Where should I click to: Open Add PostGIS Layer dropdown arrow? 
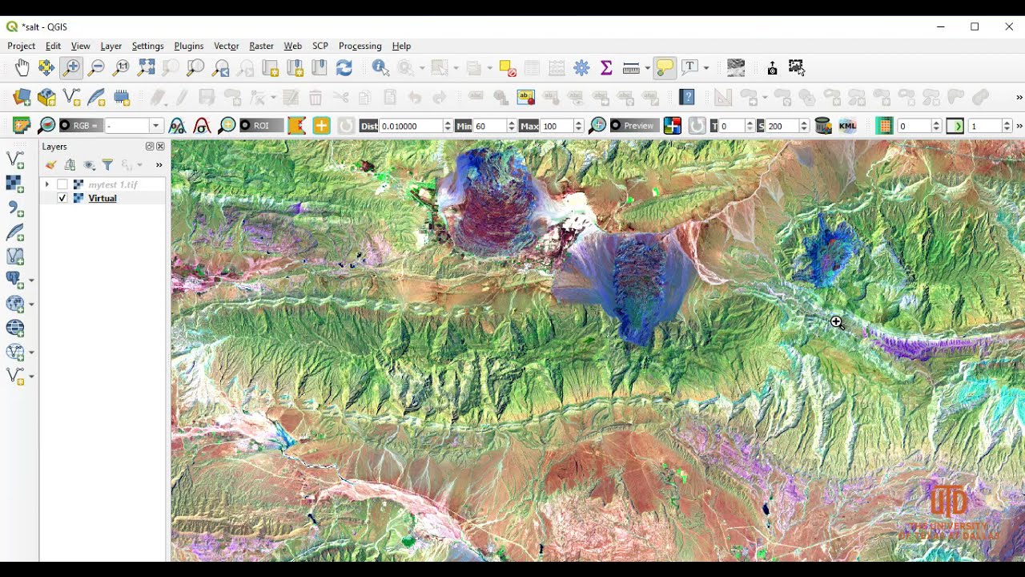[x=31, y=280]
